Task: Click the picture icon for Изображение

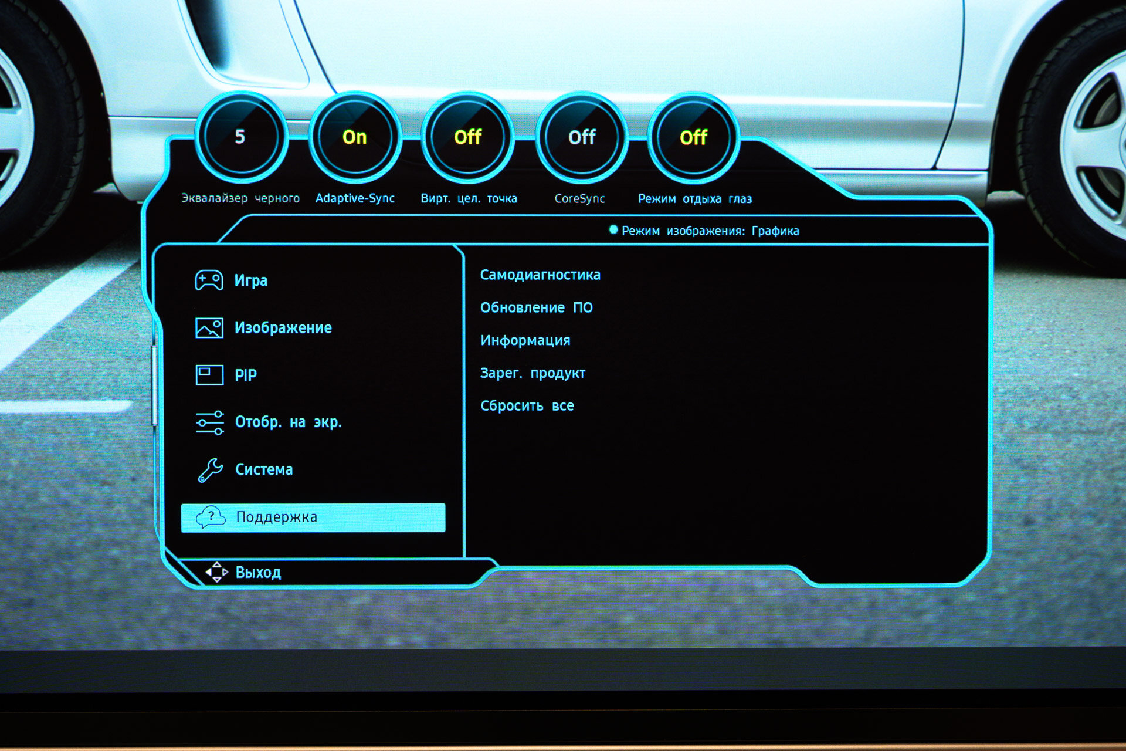Action: coord(209,327)
